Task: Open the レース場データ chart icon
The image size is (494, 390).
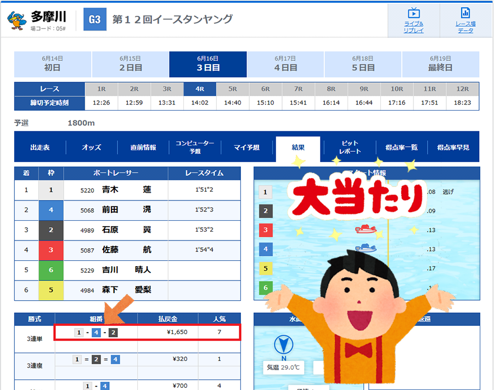Action: [x=465, y=13]
